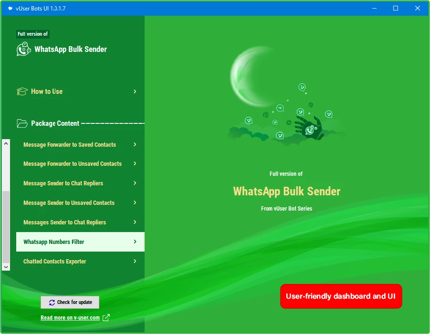Expand chevron for Message Sender to Unsaved Contacts

pos(135,202)
